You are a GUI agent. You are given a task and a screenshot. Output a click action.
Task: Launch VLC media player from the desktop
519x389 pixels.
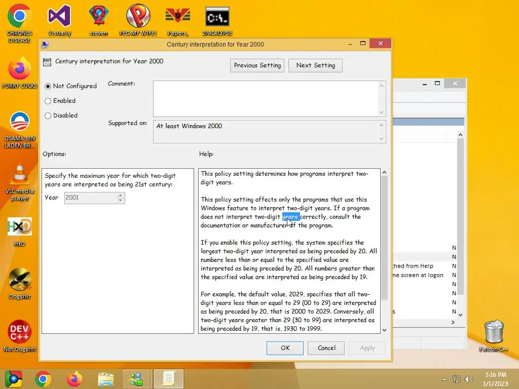pyautogui.click(x=20, y=182)
